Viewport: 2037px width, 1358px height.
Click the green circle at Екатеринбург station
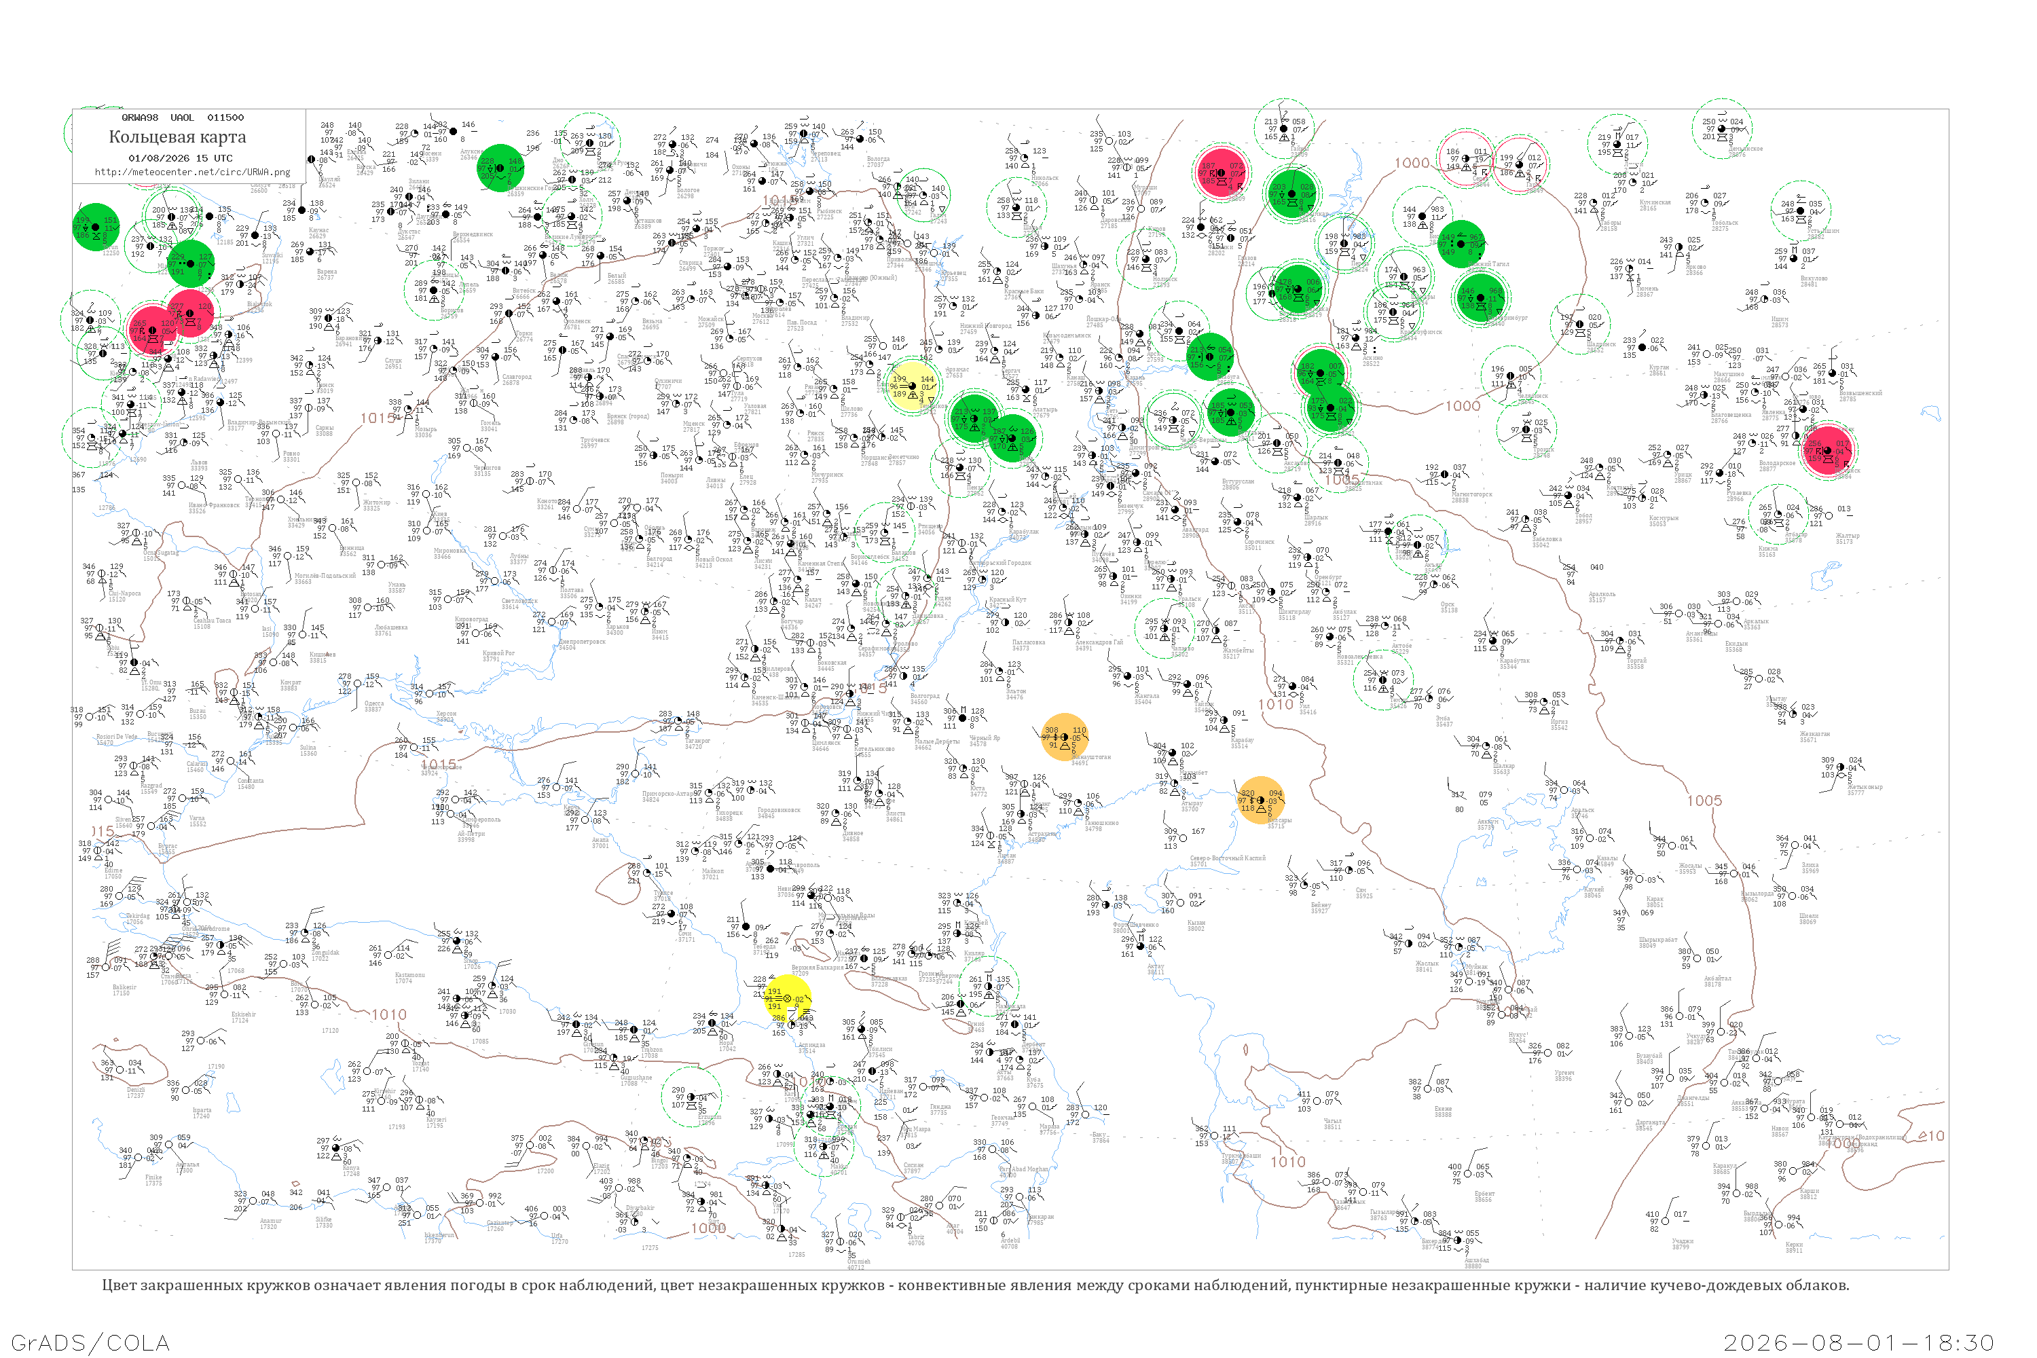1482,298
